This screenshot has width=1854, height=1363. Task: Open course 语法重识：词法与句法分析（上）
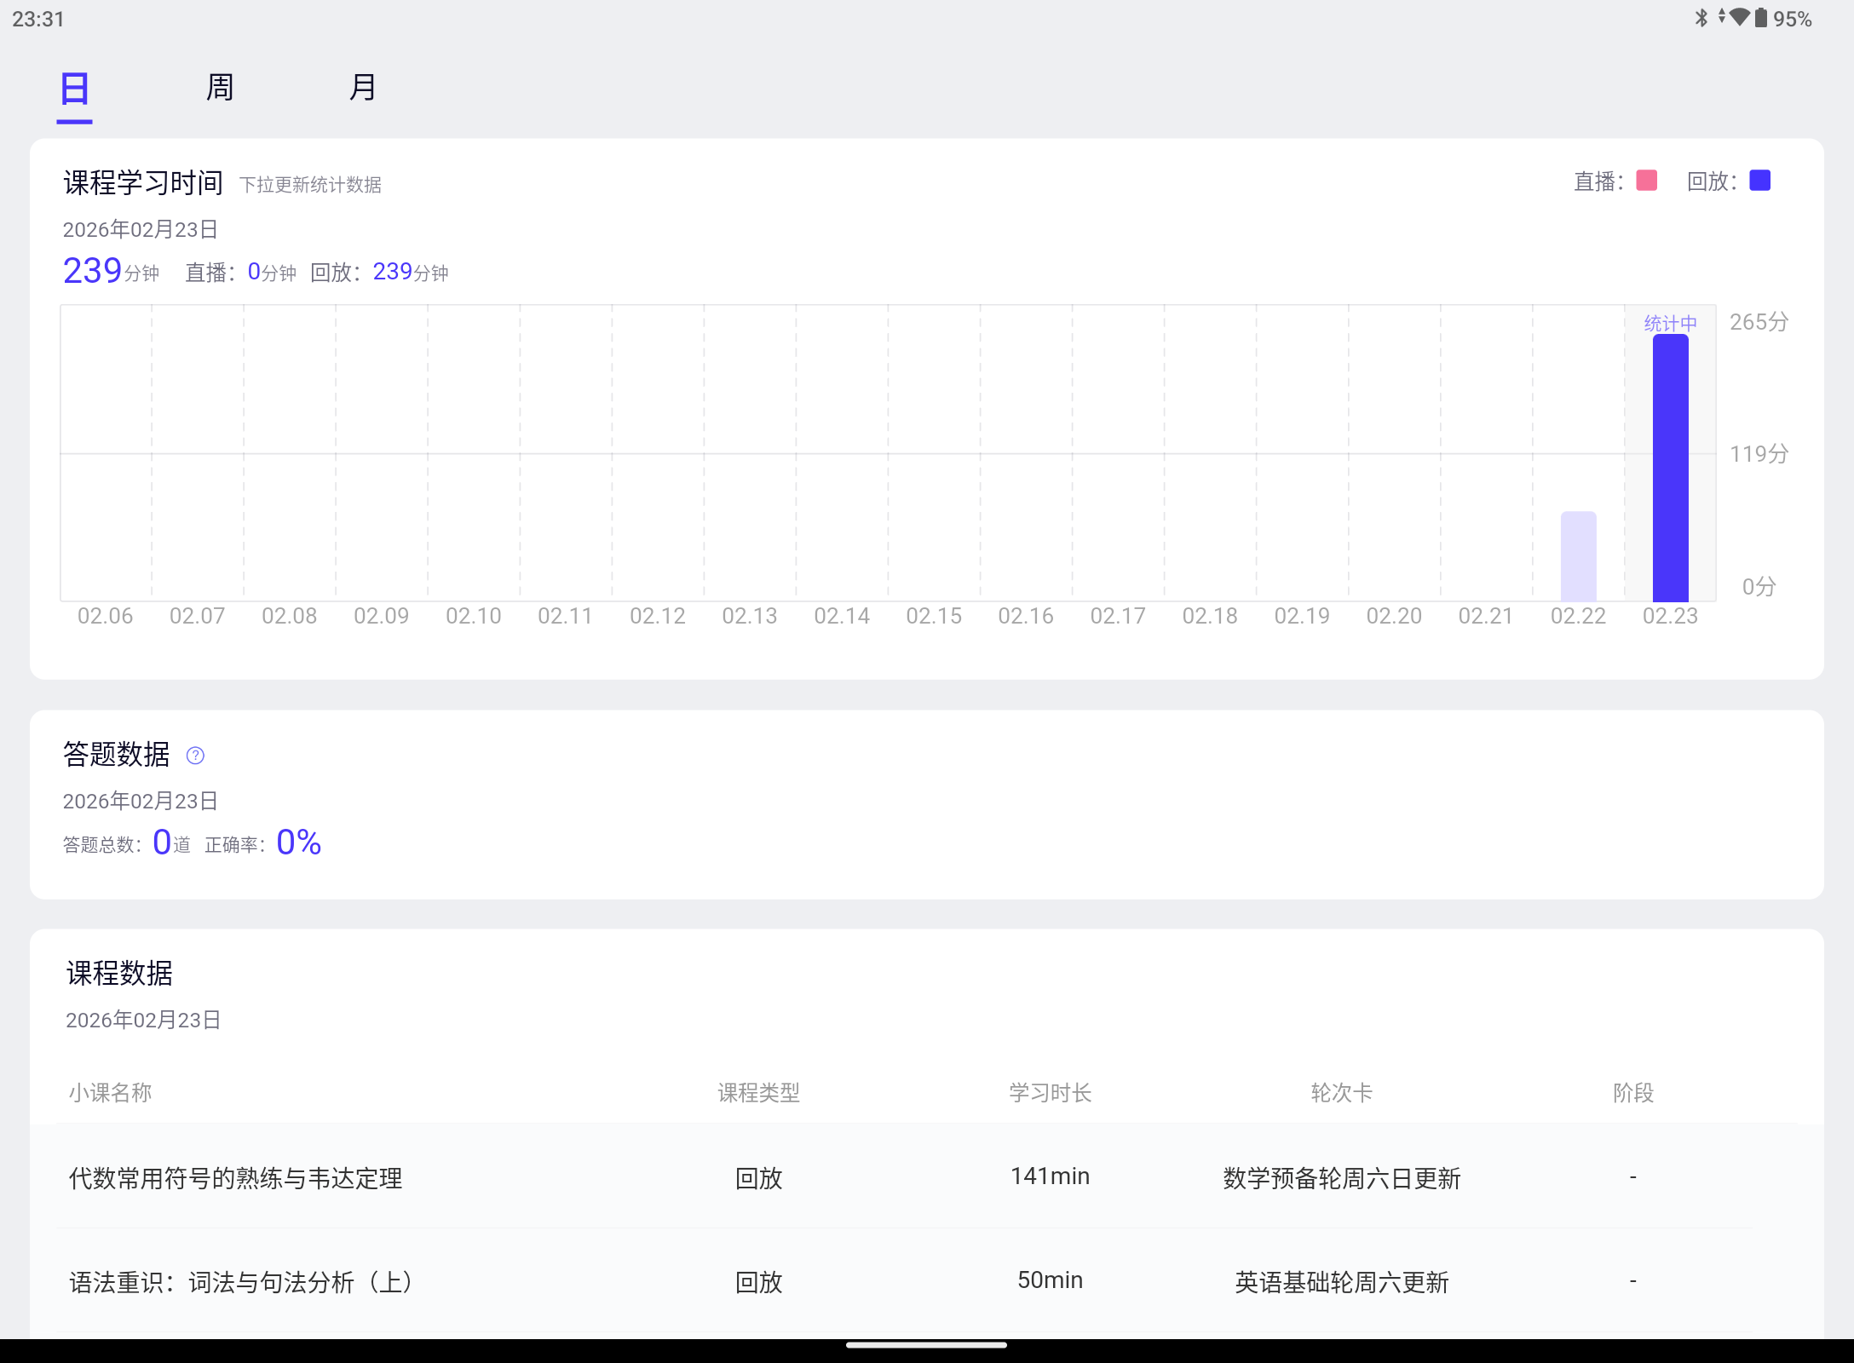[242, 1282]
